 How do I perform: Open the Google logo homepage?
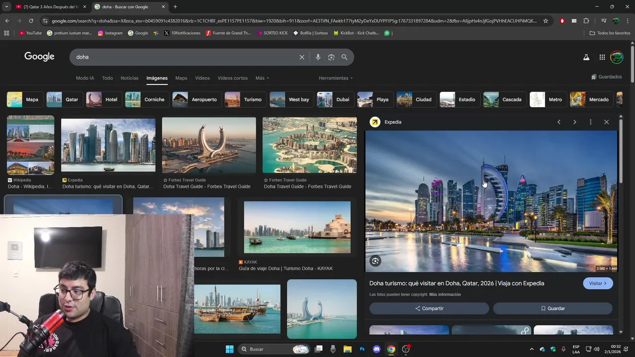click(x=39, y=57)
